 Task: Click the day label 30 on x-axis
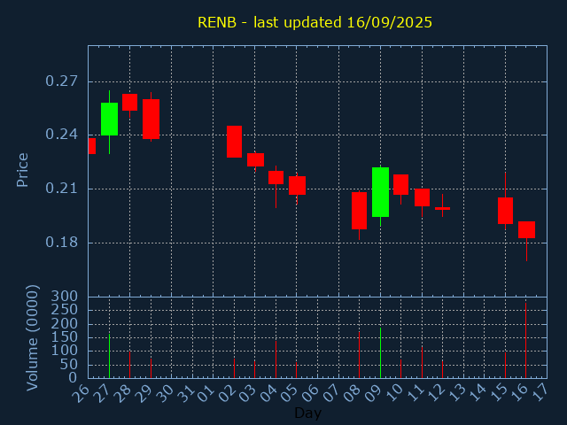point(164,393)
